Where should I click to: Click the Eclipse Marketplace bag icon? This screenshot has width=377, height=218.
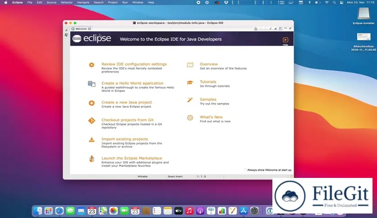[x=92, y=159]
